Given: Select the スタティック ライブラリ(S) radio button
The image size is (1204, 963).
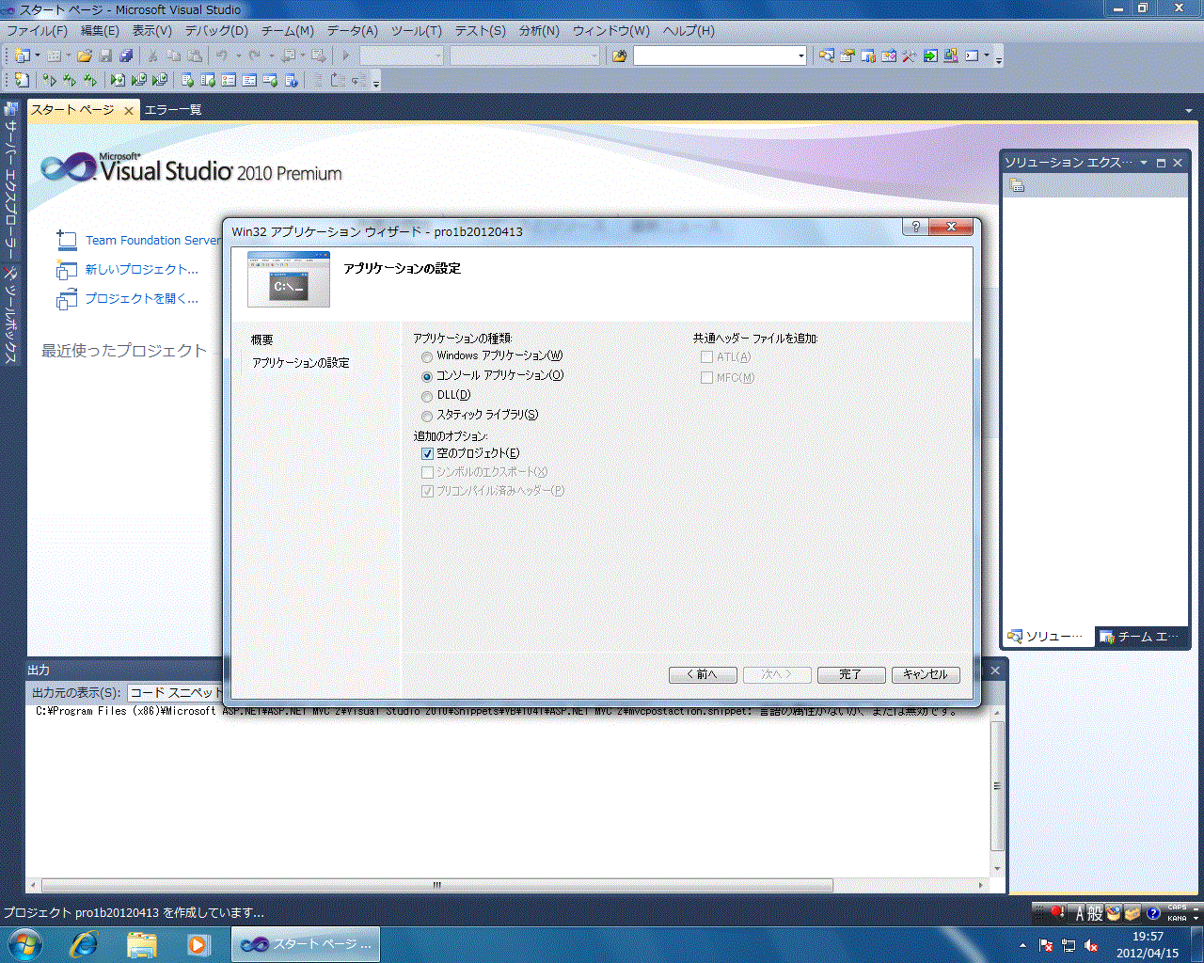Looking at the screenshot, I should click(427, 416).
